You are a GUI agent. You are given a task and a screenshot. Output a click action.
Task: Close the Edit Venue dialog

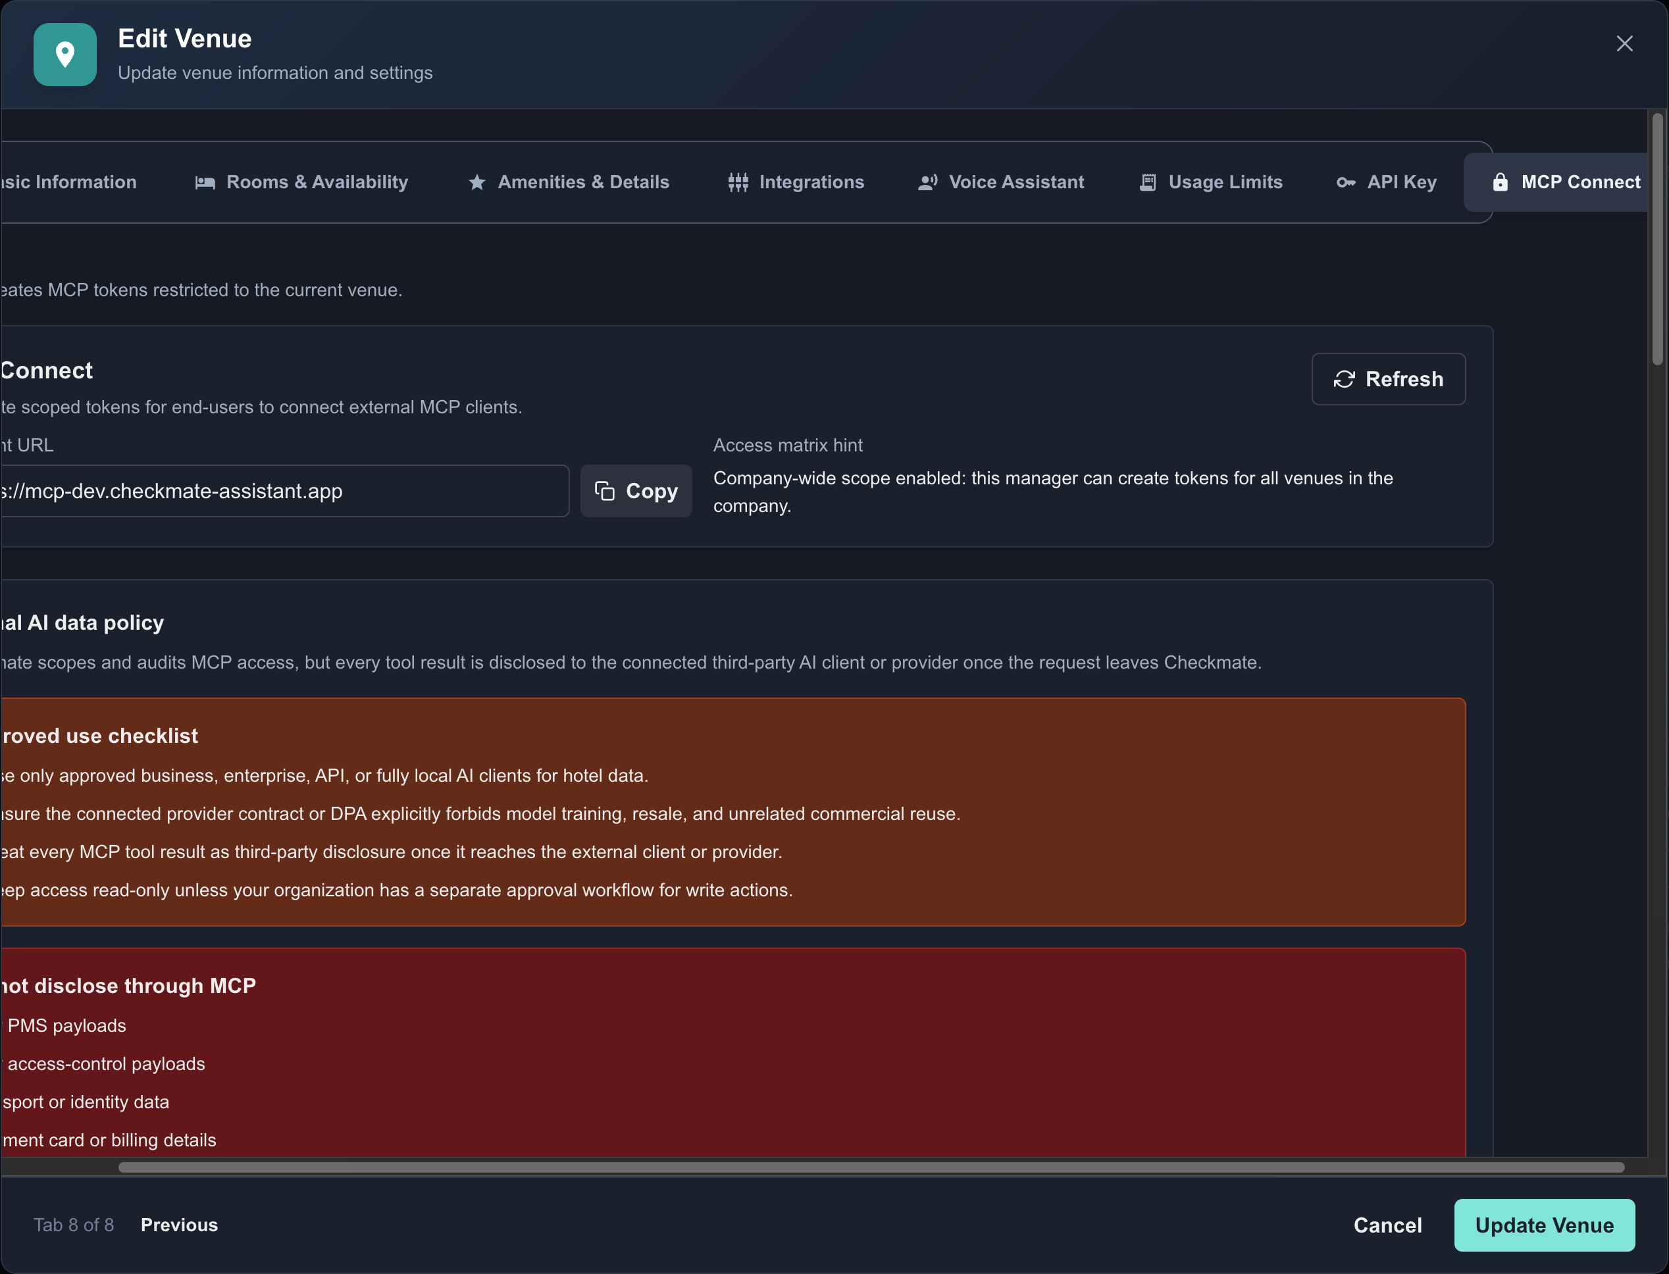click(x=1624, y=43)
